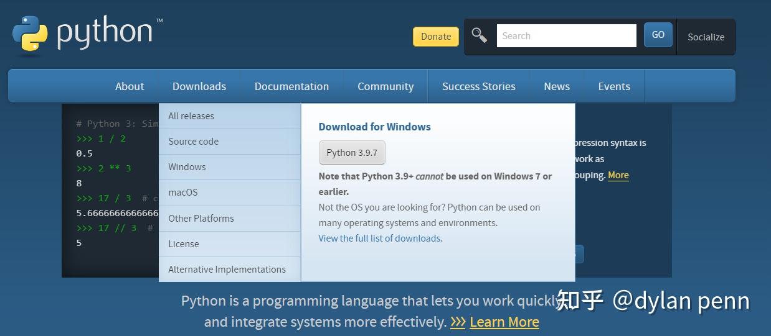The width and height of the screenshot is (771, 336).
Task: Click the magnifying glass search icon
Action: click(x=479, y=35)
